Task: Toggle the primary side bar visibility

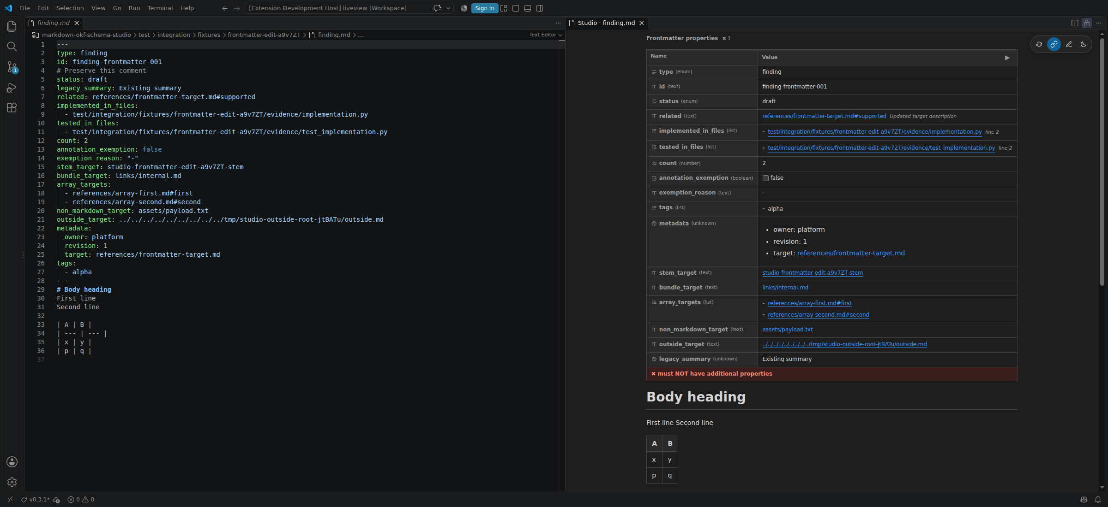Action: point(516,8)
